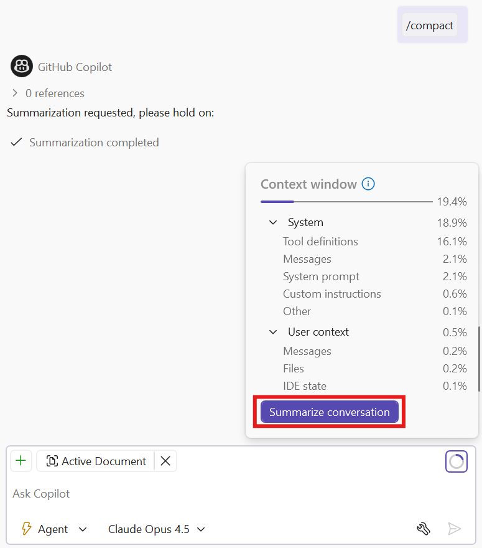Open the tool configuration wrench icon
Image resolution: width=482 pixels, height=548 pixels.
point(424,529)
